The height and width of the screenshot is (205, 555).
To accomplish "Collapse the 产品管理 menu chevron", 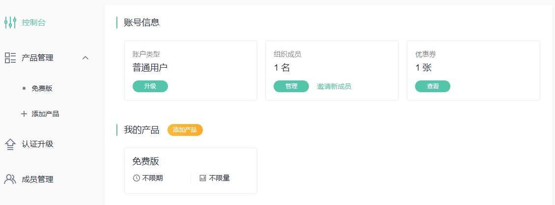I will click(85, 58).
